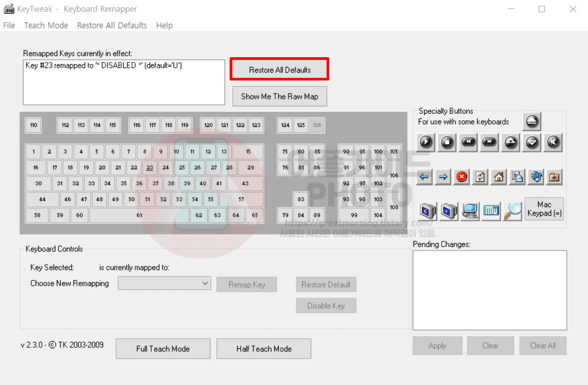The height and width of the screenshot is (385, 588).
Task: Open the Teach Mode menu
Action: (x=46, y=25)
